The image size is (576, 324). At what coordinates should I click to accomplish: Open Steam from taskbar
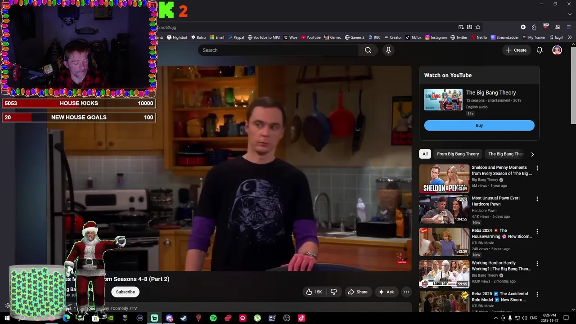(184, 318)
